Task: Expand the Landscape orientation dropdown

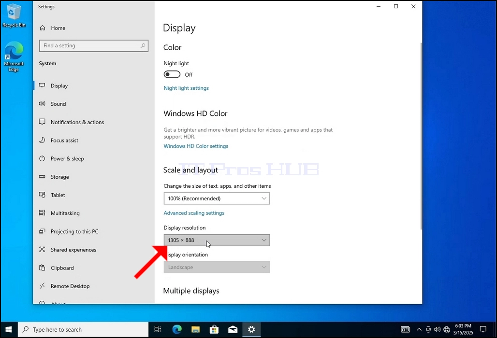Action: (217, 267)
